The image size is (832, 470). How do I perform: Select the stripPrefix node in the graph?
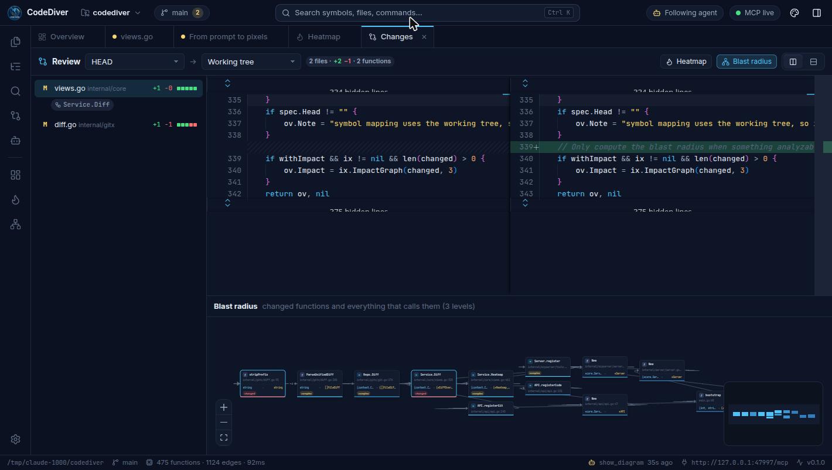click(263, 383)
